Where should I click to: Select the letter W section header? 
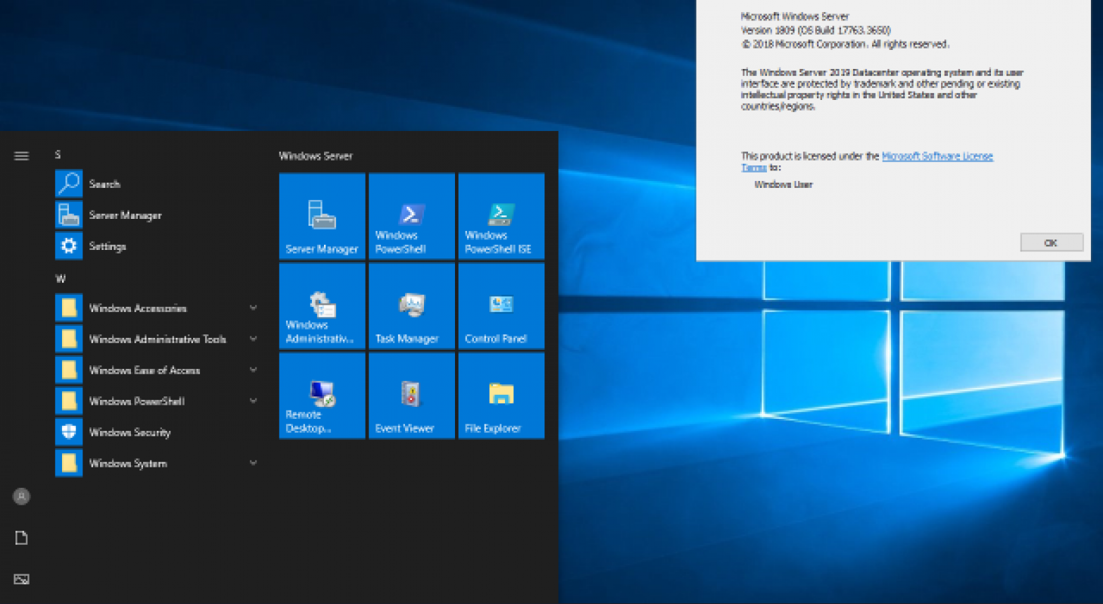coord(60,278)
